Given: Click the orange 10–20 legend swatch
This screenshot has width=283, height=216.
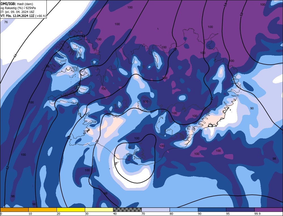Looking at the screenshot, I should point(43,209).
